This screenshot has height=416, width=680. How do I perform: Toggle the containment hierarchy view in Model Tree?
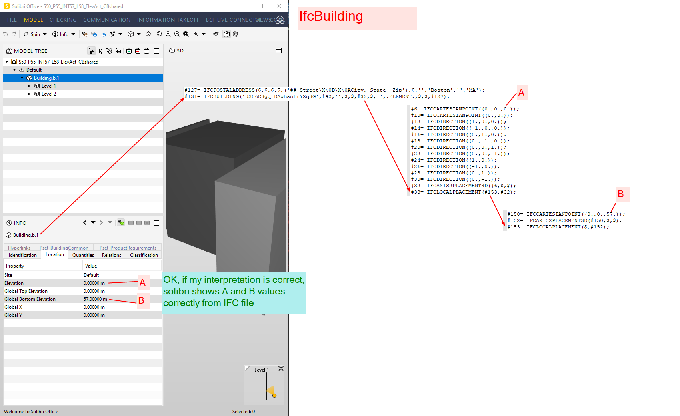pyautogui.click(x=92, y=51)
